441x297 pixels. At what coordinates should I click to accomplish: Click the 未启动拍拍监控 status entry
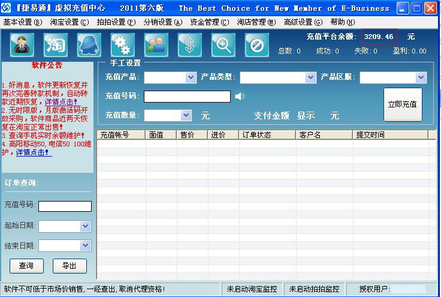click(314, 289)
